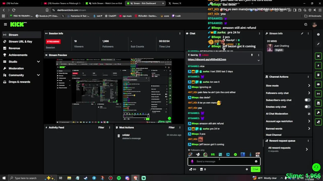Click Stream Preview video thumbnail

[x=114, y=91]
